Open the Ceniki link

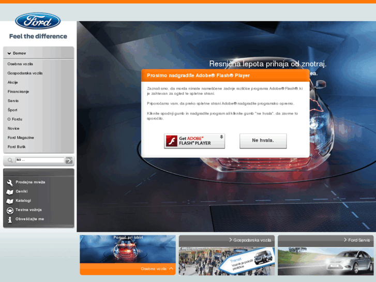pos(22,191)
